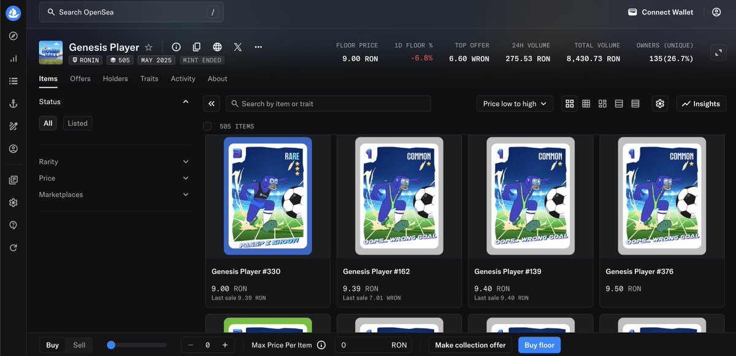Copy collection address with the copy icon

[196, 47]
